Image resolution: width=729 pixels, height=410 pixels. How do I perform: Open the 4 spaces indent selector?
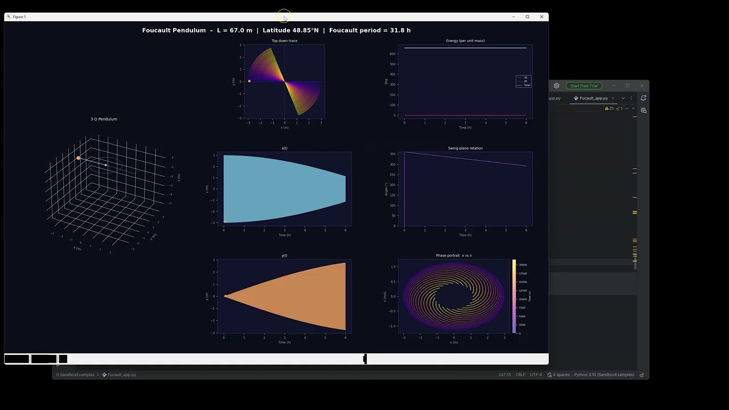(559, 375)
